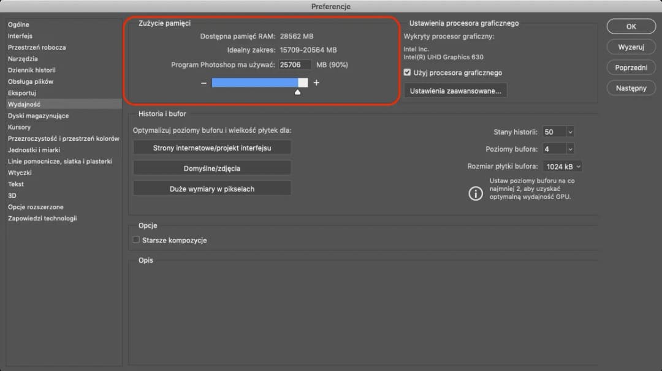The width and height of the screenshot is (662, 371).
Task: Click the Wyzeruj button
Action: (x=631, y=47)
